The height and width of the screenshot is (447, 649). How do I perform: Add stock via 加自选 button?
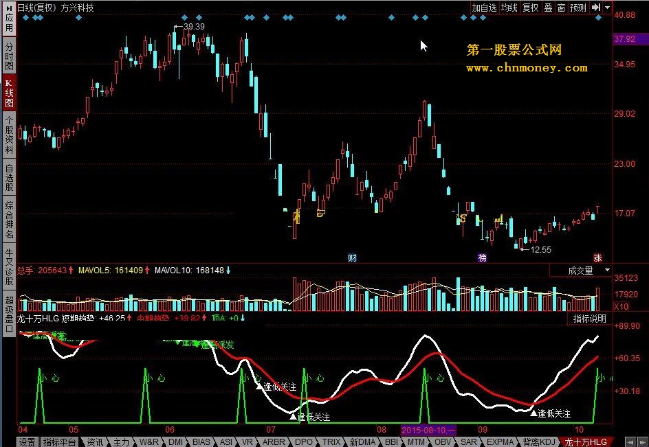[x=484, y=8]
